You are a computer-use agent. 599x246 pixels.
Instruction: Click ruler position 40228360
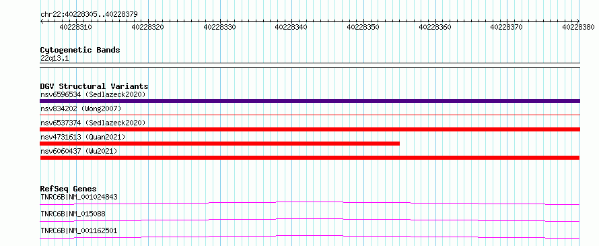click(435, 27)
